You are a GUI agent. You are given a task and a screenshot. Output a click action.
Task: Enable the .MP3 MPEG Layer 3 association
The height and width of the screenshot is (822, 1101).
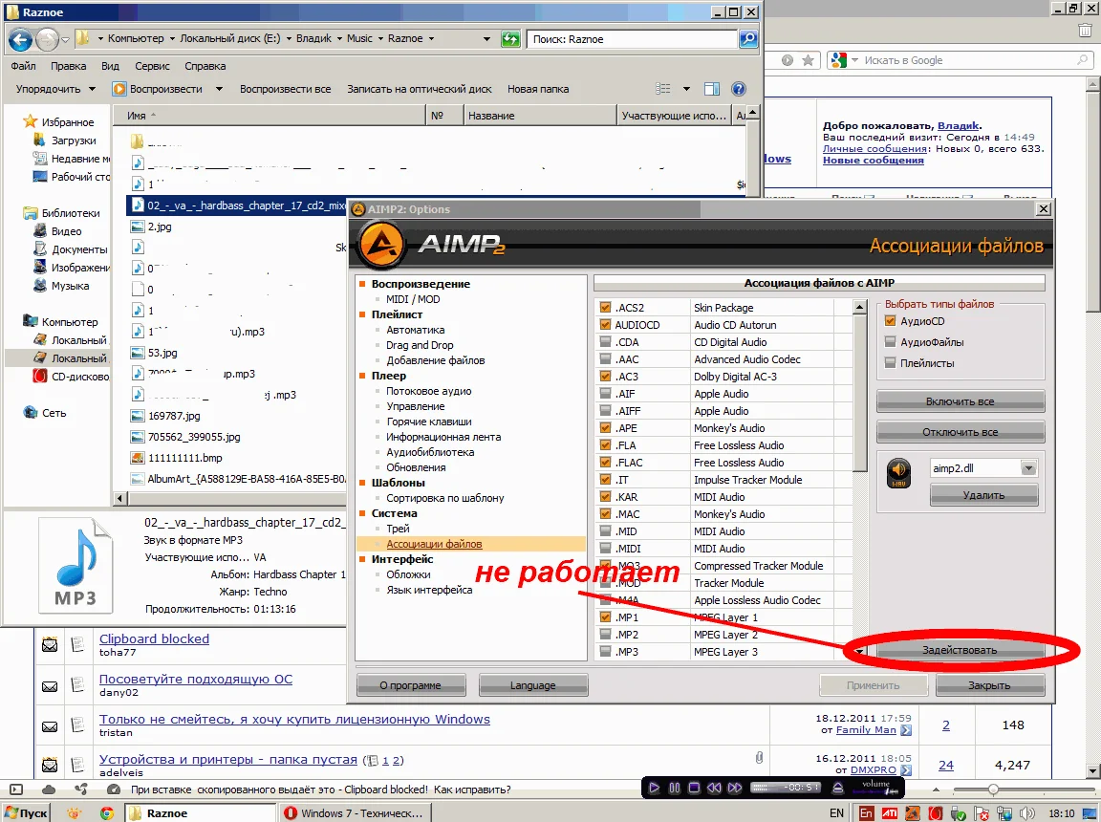(x=605, y=652)
